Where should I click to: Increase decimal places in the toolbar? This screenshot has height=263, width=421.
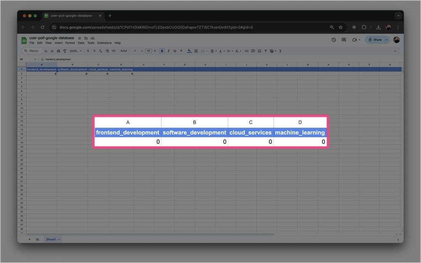pos(107,51)
